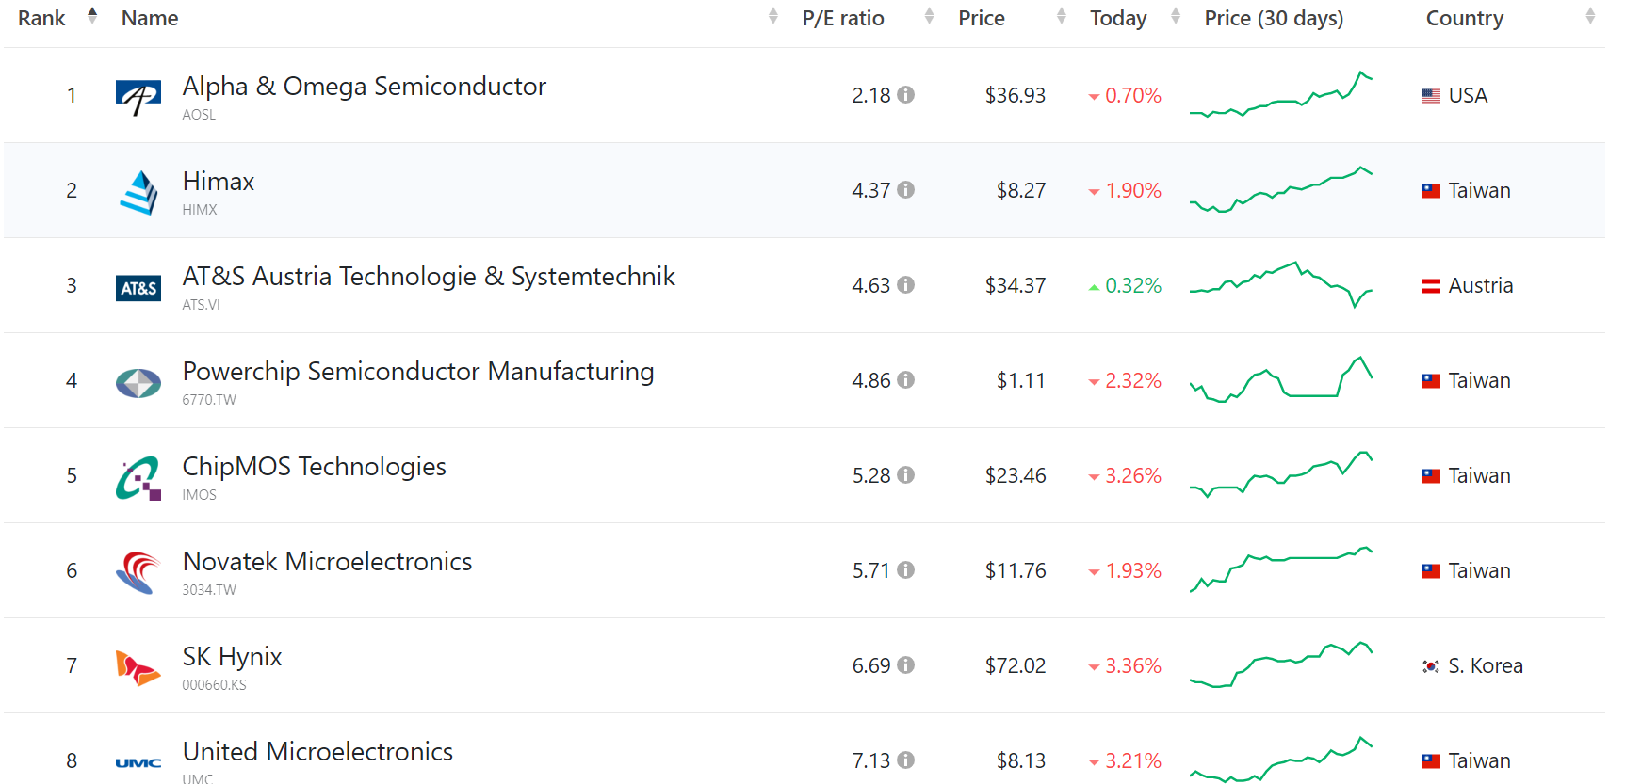Click the info icon beside Himax P/E ratio
The height and width of the screenshot is (784, 1625).
coord(906,188)
